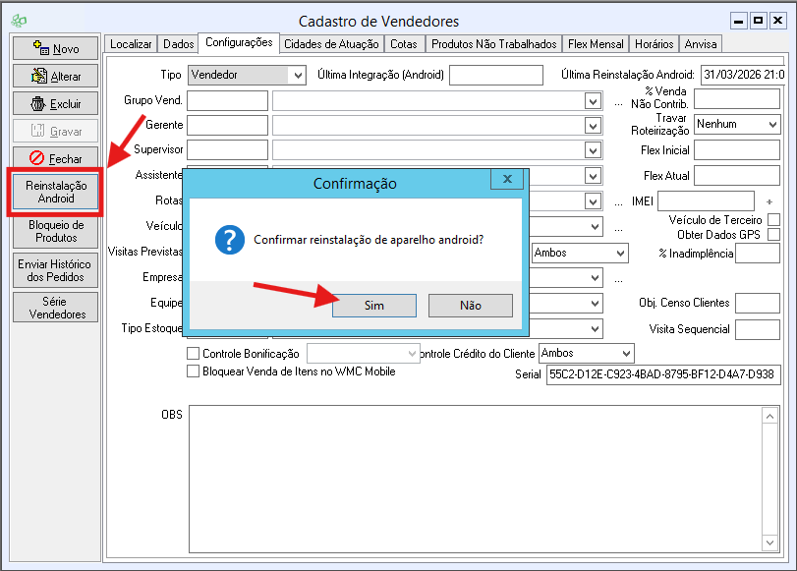
Task: Click Não to cancel reinstallation
Action: point(470,306)
